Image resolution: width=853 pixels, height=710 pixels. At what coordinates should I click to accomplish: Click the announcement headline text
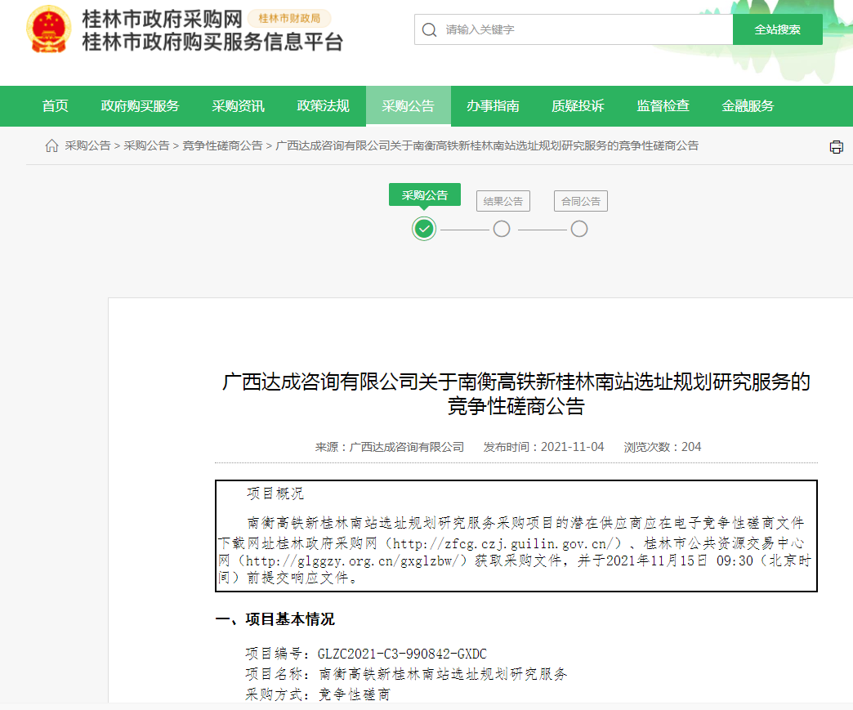[x=516, y=394]
